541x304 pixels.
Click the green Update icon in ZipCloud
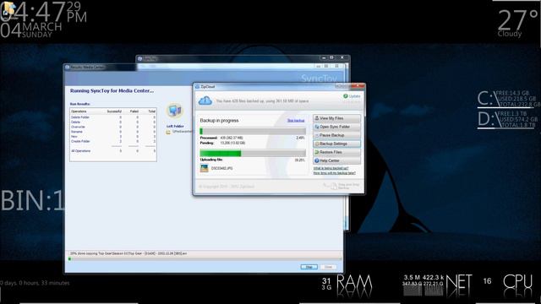tap(346, 96)
